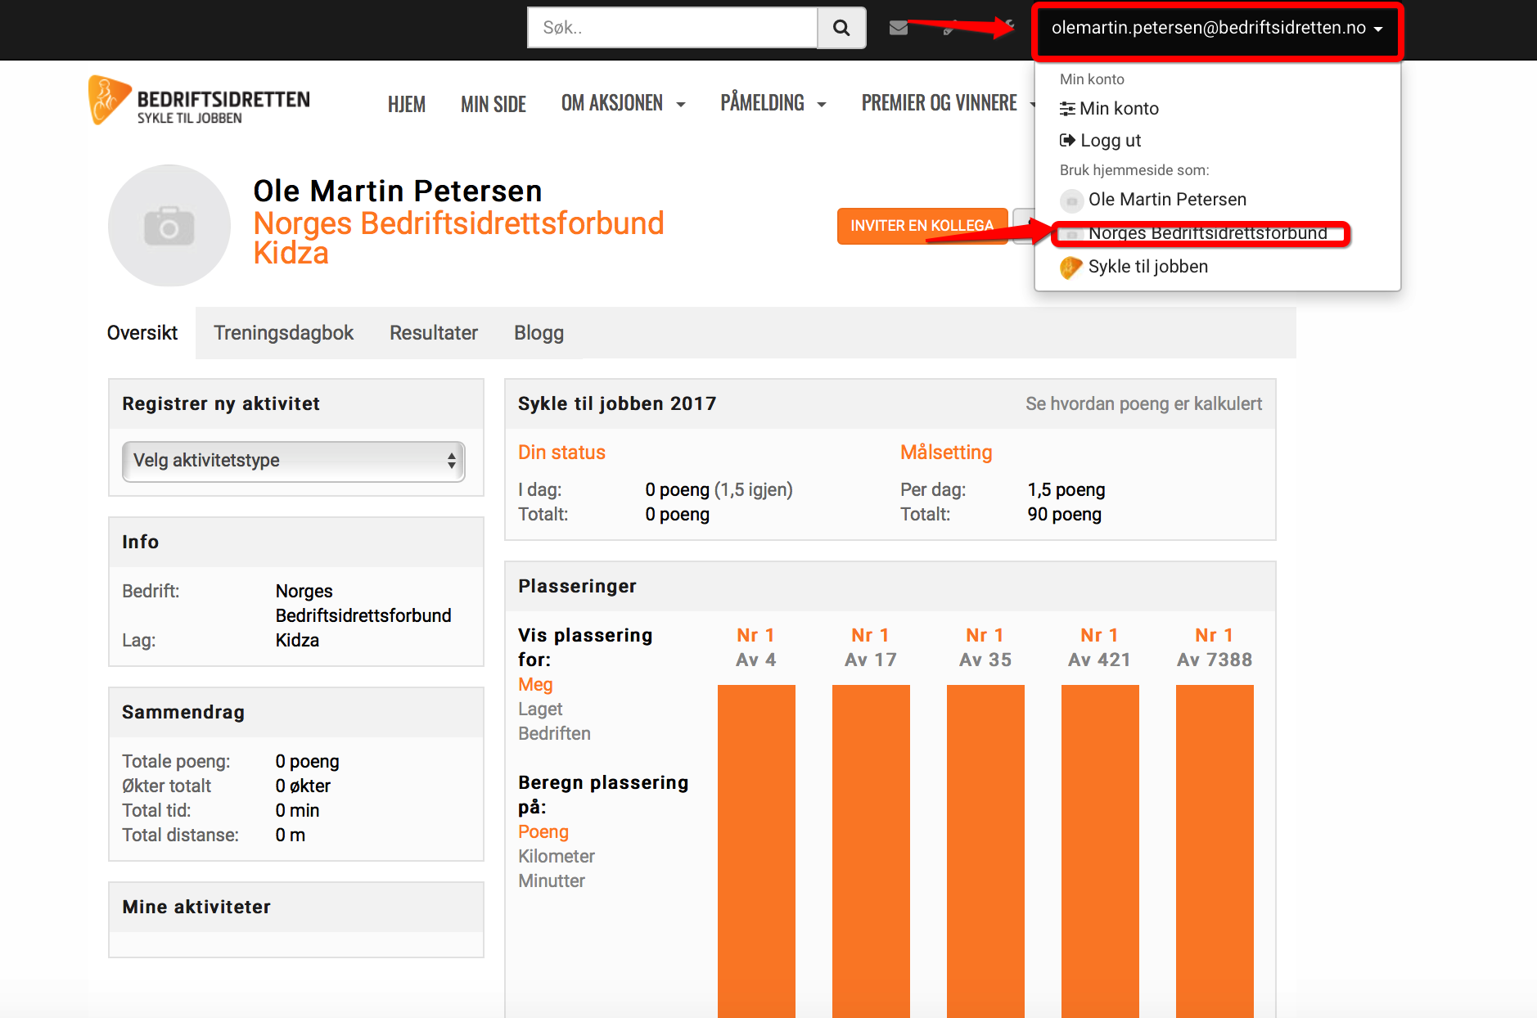Screen dimensions: 1537x1018
Task: Open MIN SIDE in the navigation
Action: pos(494,105)
